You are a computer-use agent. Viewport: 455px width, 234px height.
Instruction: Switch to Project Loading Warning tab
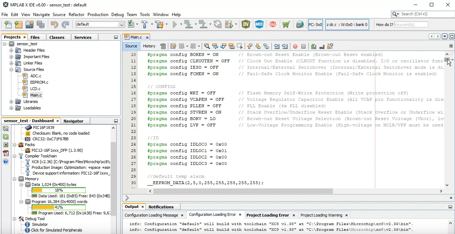[x=321, y=215]
